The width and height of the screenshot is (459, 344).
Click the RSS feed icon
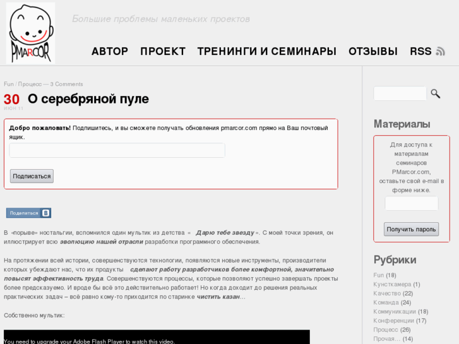[x=441, y=51]
